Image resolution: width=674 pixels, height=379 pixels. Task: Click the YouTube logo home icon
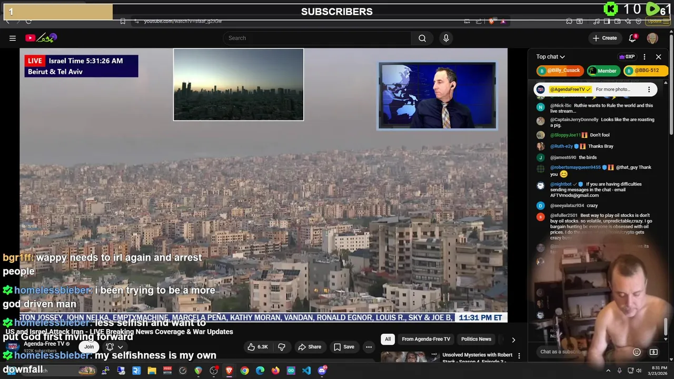[x=41, y=38]
